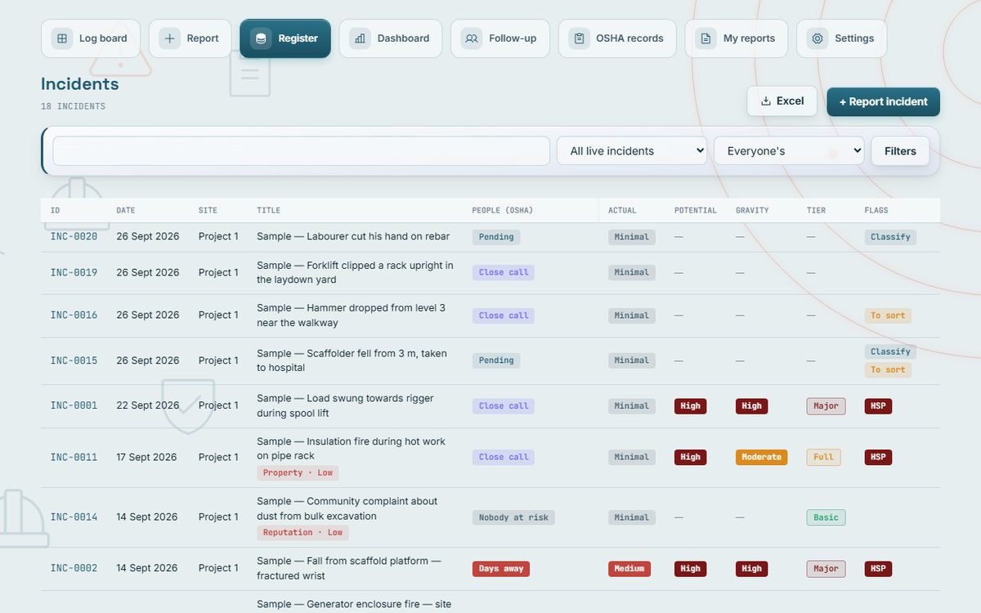Click the PEOPLE (OSHA) column header
This screenshot has height=613, width=981.
click(503, 211)
